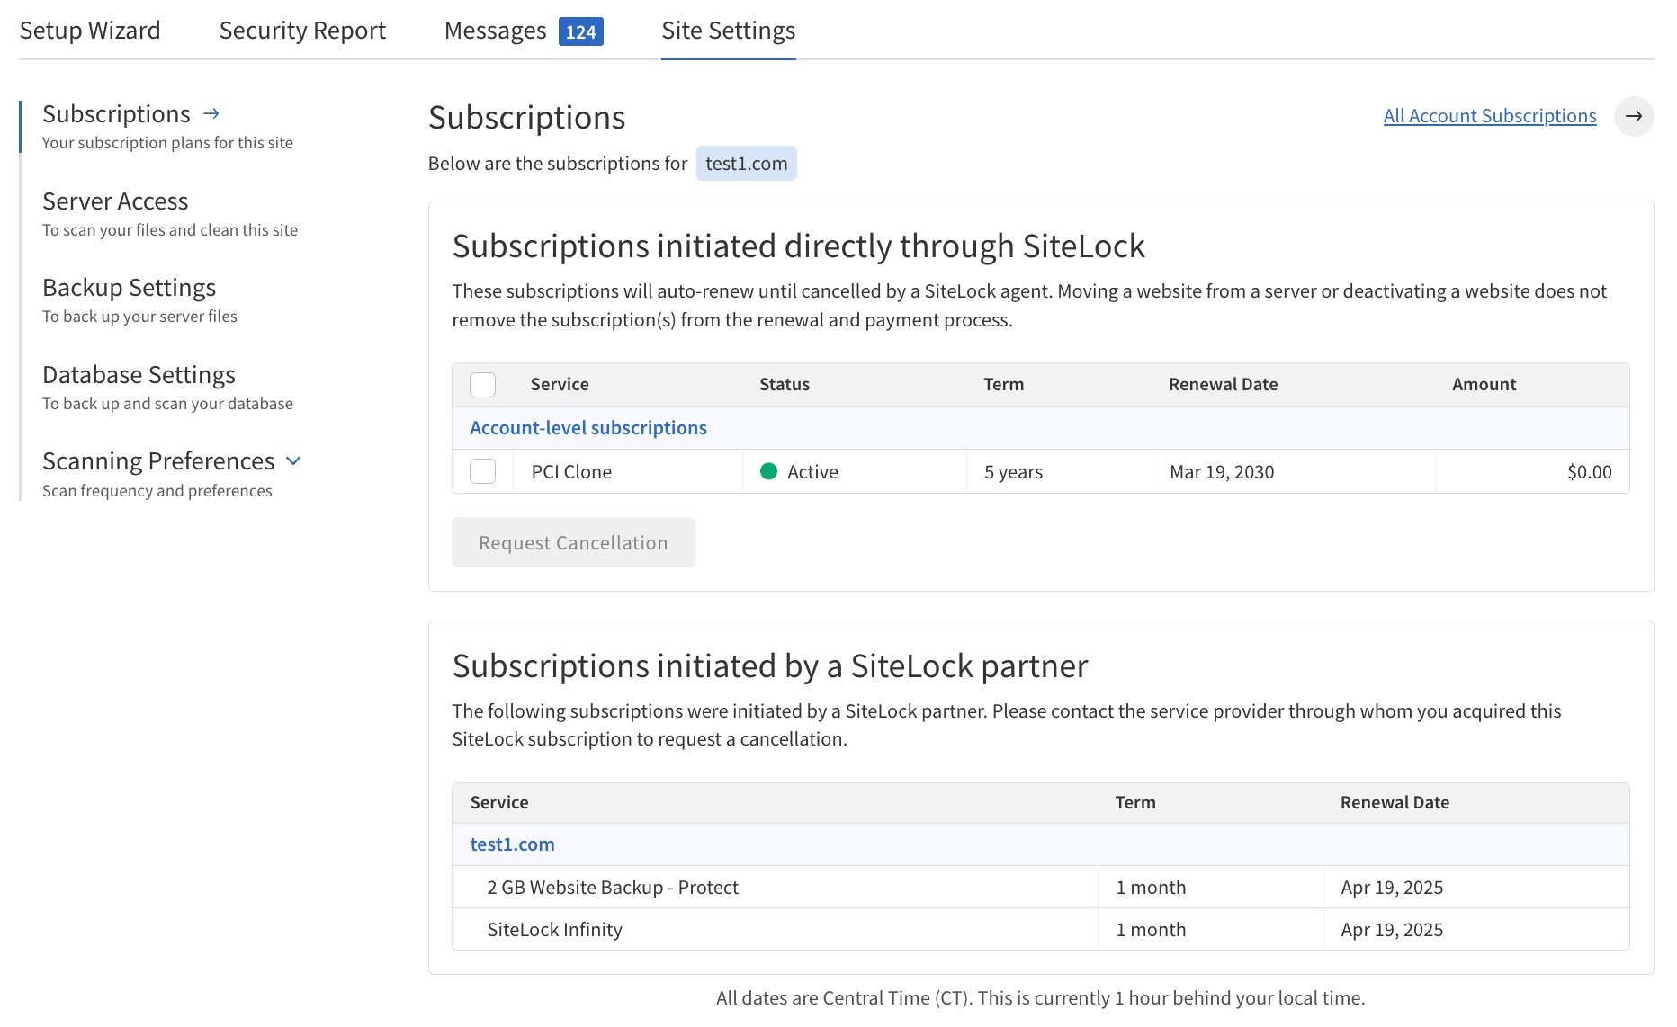Image resolution: width=1677 pixels, height=1027 pixels.
Task: Click the Term header in SiteLock direct table
Action: click(x=1003, y=384)
